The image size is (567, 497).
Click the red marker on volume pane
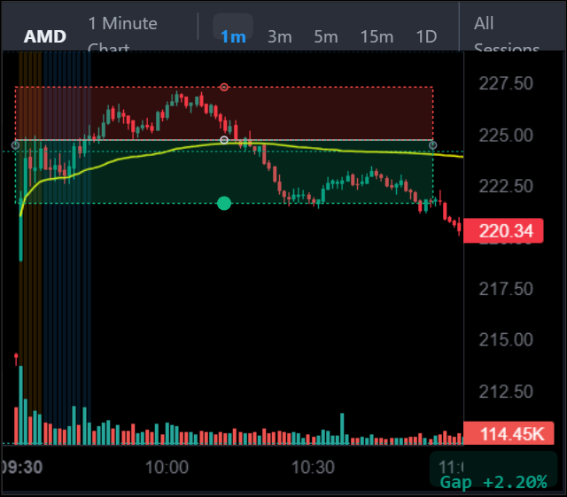point(16,359)
